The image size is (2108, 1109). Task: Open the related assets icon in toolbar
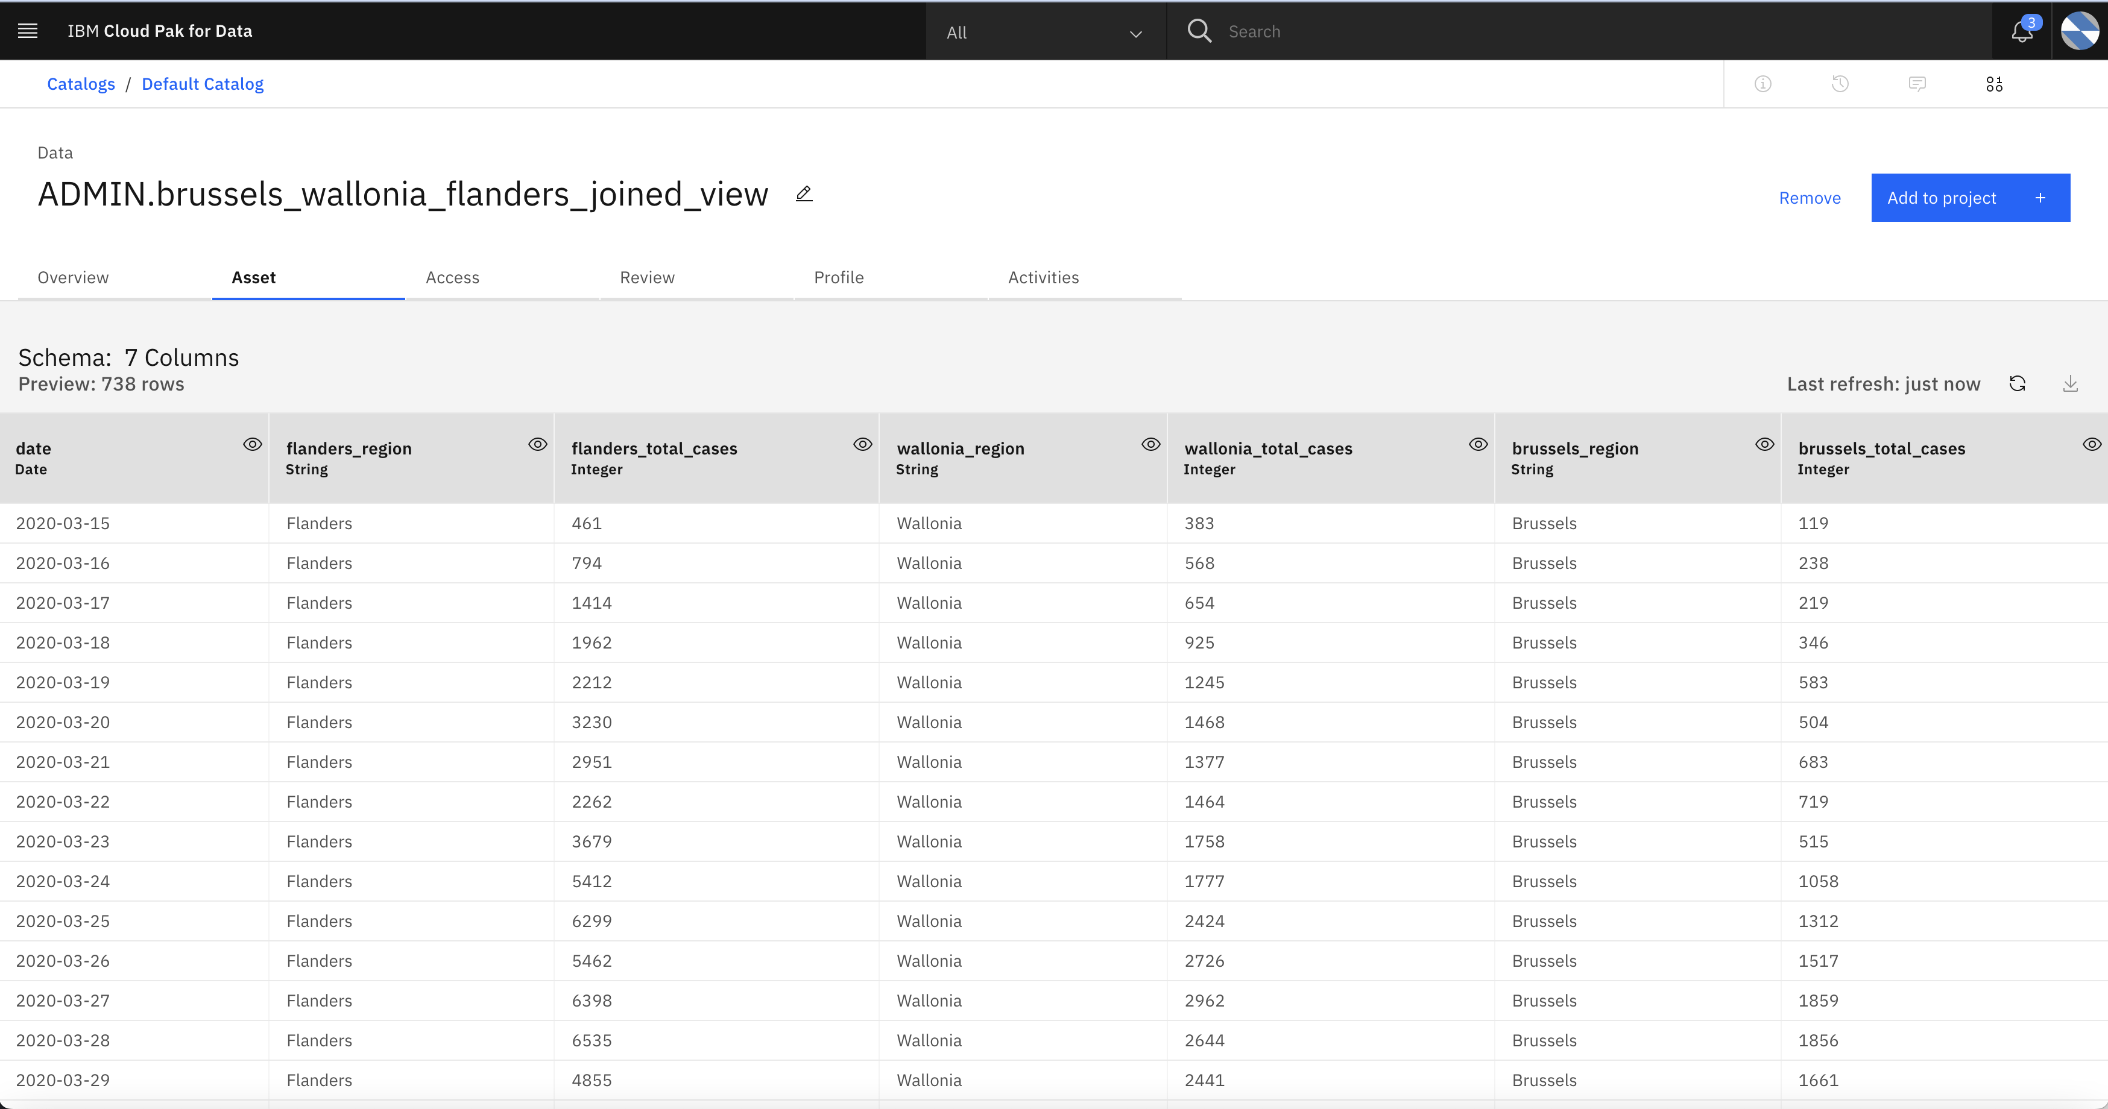[x=1994, y=83]
